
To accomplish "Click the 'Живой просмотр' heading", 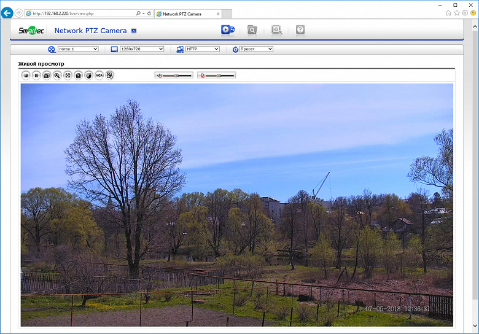I will tap(41, 64).
